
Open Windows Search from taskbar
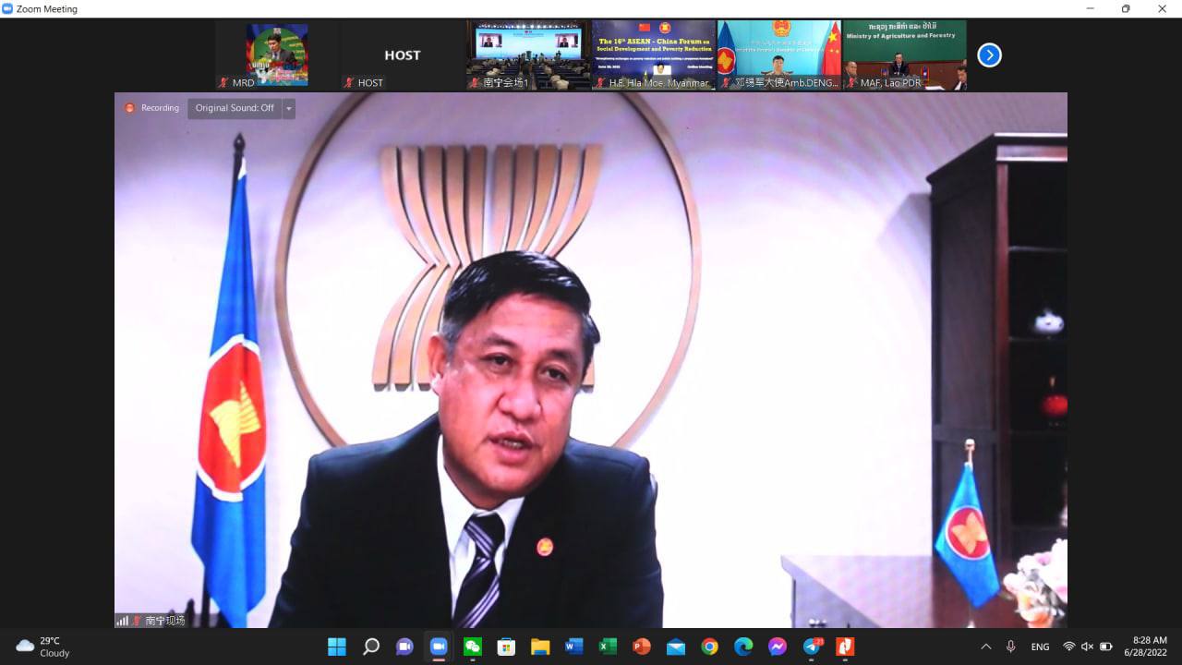[x=371, y=647]
